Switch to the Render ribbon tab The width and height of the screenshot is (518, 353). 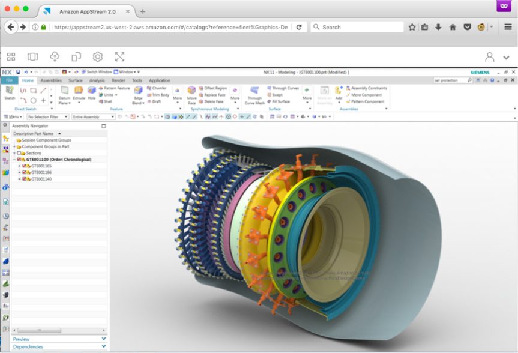point(118,80)
